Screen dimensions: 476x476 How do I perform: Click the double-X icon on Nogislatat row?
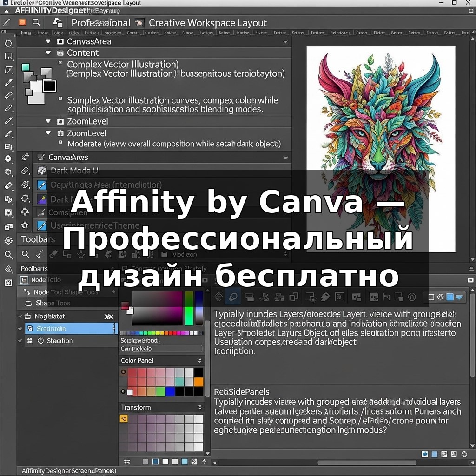point(109,317)
